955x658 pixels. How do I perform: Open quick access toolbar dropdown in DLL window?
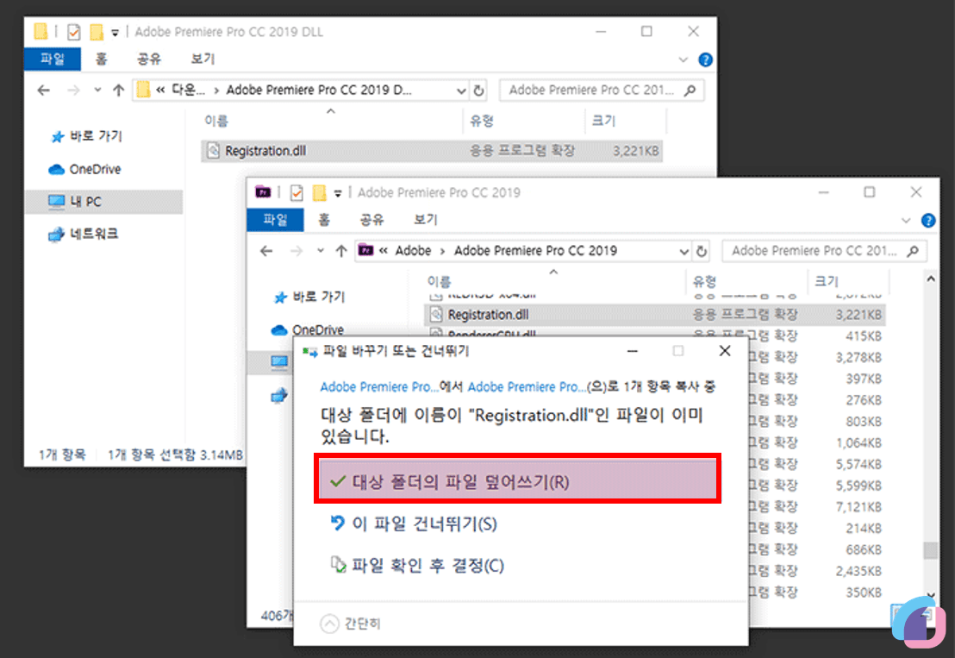[115, 32]
